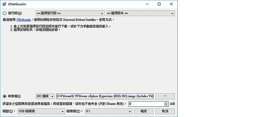Open the 磁碟機 G:\ drive dropdown

coord(108,111)
